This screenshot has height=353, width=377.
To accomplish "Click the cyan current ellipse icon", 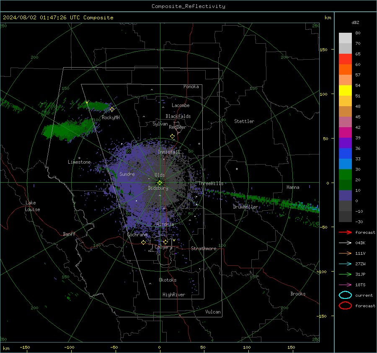I will coord(345,295).
